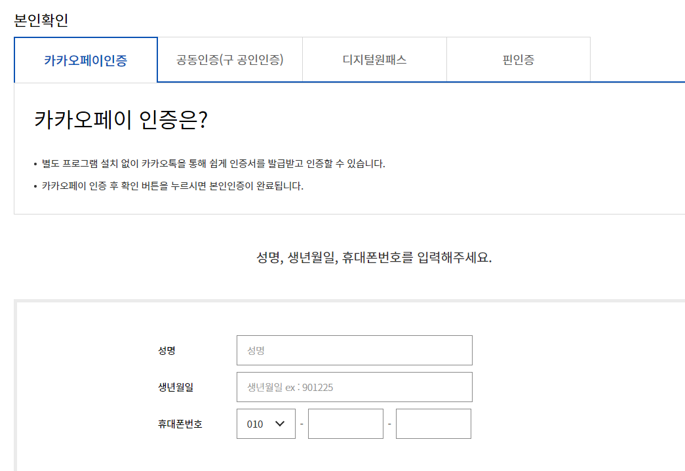Click the 성명 name input field

(354, 350)
